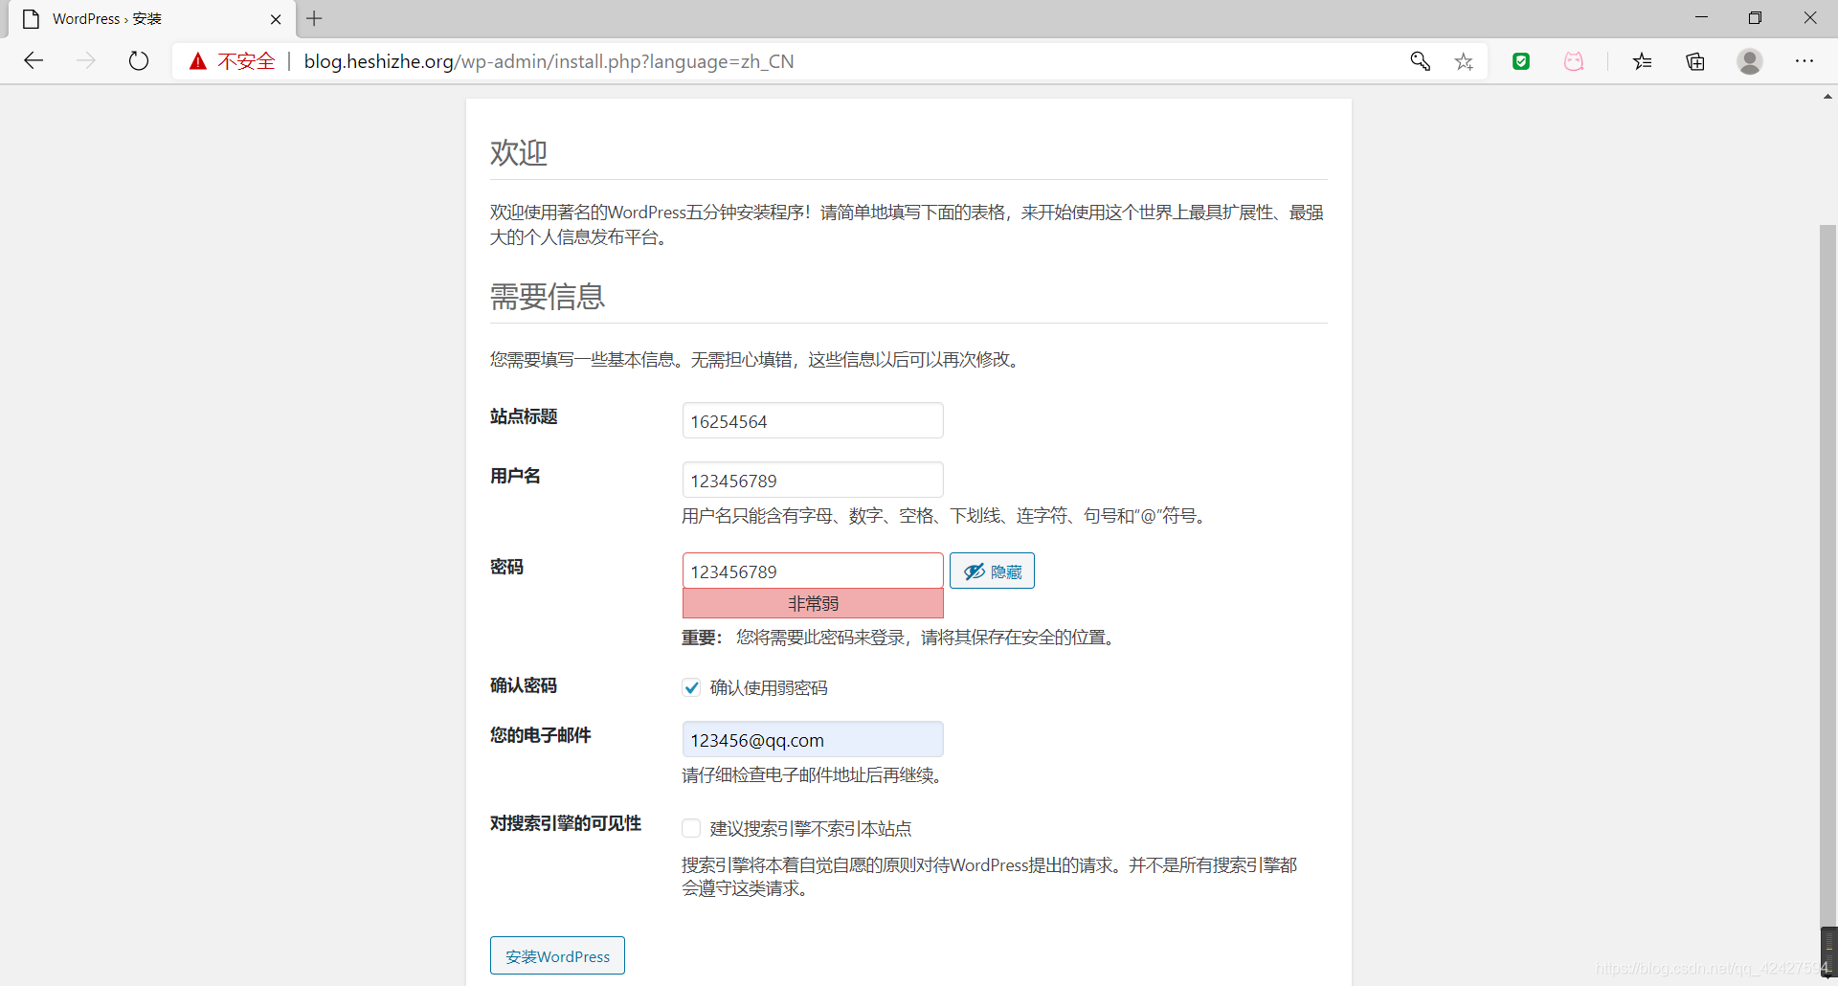Minimize the browser window

(x=1701, y=18)
